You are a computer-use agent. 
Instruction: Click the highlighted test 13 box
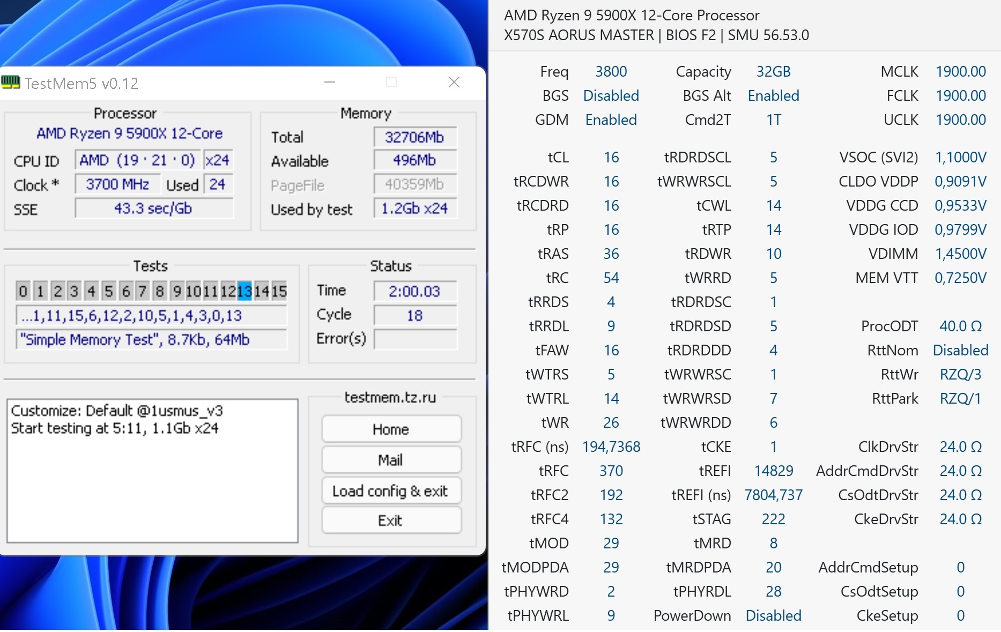pos(244,291)
